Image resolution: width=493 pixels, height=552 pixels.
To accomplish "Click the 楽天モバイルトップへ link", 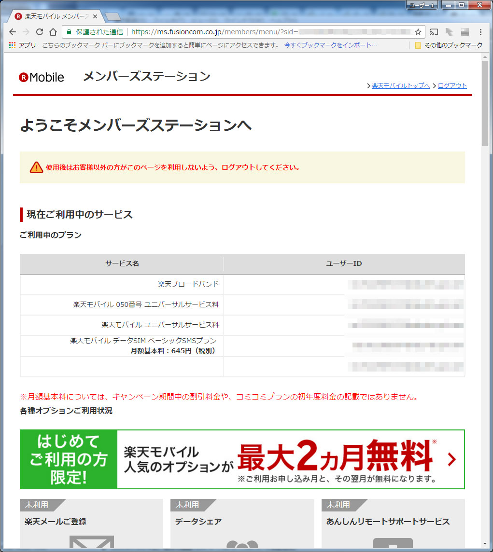I will pos(400,86).
